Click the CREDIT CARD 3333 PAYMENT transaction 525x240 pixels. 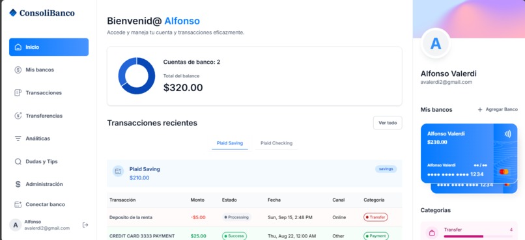pos(142,236)
